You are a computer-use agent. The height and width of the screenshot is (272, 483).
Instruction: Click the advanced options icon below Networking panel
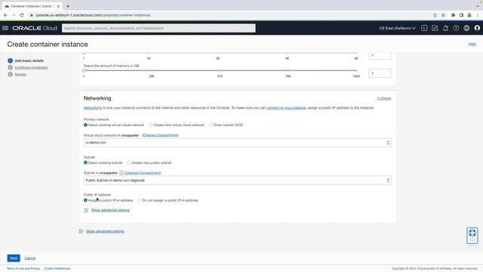coord(81,231)
